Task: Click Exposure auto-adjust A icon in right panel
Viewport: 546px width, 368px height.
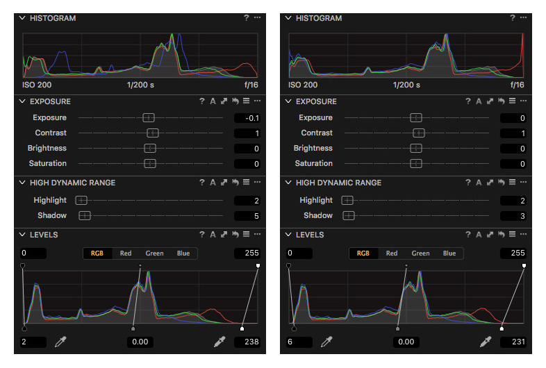Action: coord(479,101)
